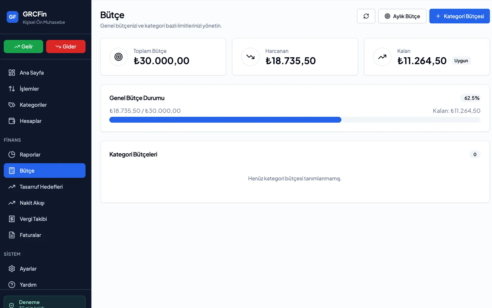Screen dimensions: 492x308
Task: Click the refresh icon button
Action: point(366,16)
